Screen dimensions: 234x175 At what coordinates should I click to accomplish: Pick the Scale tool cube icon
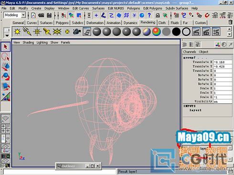click(6, 86)
